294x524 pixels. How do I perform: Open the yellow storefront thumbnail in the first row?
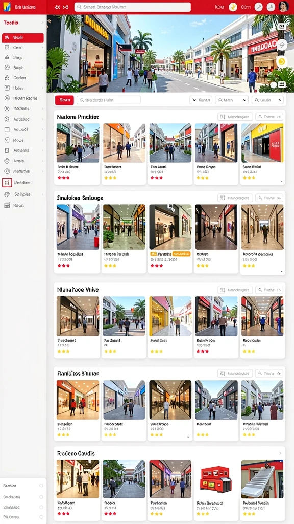[x=262, y=143]
